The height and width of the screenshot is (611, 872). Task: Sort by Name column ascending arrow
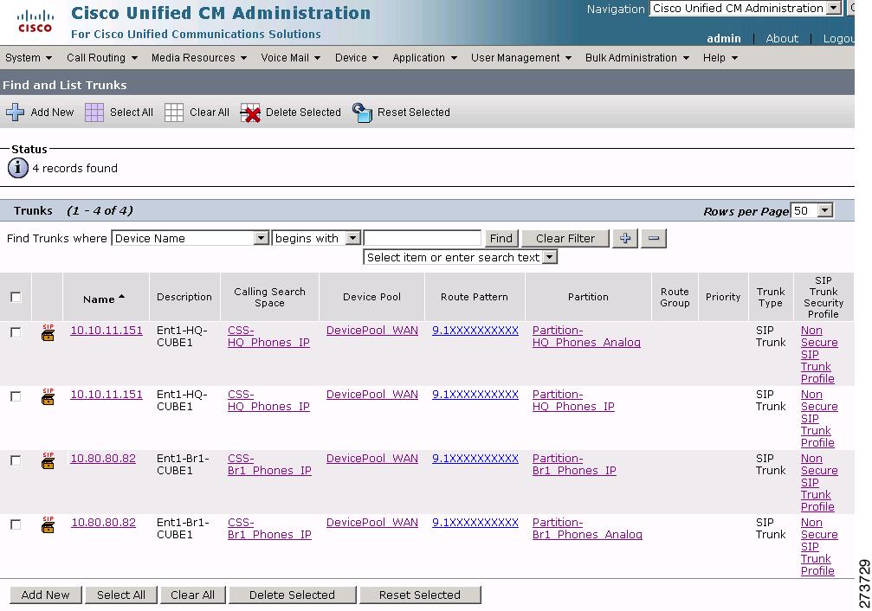[x=122, y=298]
